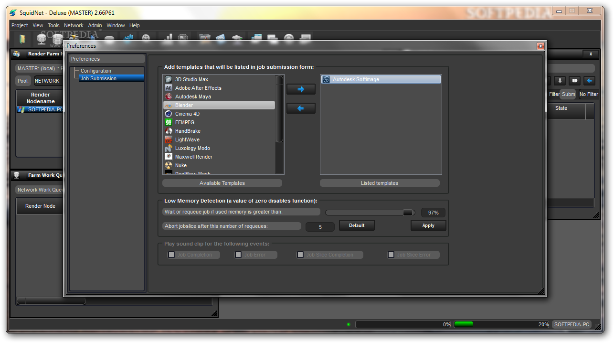
Task: Select Luxology Modo in Available Templates
Action: [x=219, y=148]
